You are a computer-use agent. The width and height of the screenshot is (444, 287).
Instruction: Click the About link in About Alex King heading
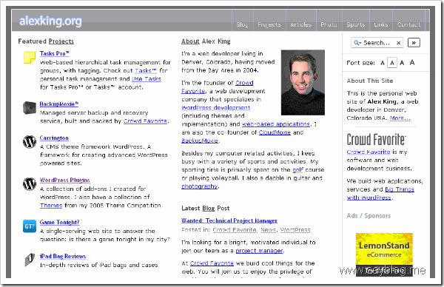[190, 41]
